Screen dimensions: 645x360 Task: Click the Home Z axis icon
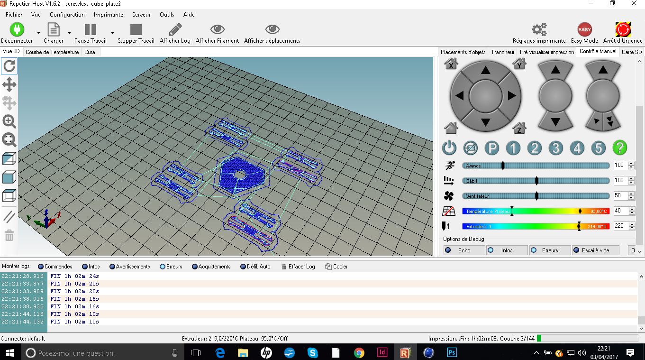519,128
